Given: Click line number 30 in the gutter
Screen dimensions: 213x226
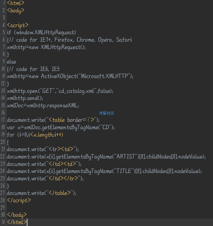Looking at the screenshot, I should 3,215.
